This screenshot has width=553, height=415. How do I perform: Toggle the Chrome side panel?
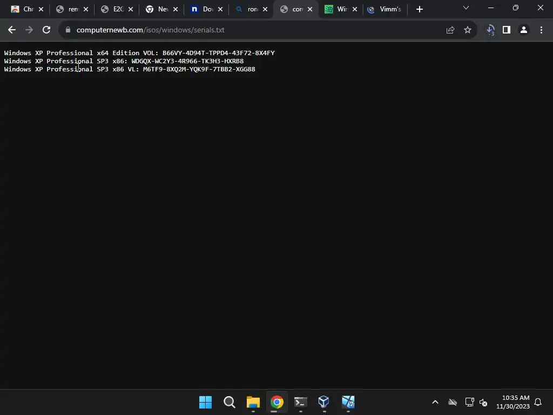coord(507,30)
